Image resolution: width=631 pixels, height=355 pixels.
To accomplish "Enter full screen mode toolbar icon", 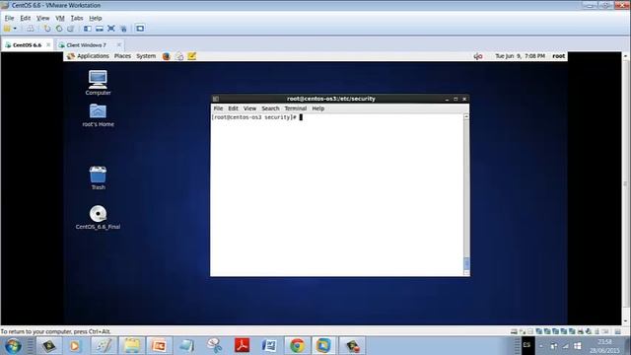I will (x=111, y=29).
